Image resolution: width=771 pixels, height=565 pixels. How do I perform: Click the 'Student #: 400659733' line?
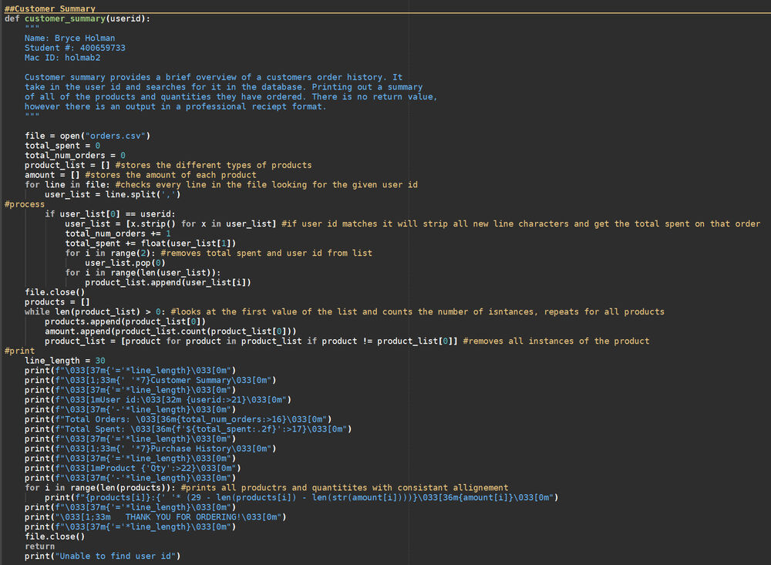point(75,48)
